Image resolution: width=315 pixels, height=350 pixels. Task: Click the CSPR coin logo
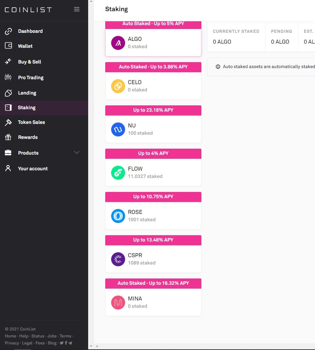click(x=118, y=259)
